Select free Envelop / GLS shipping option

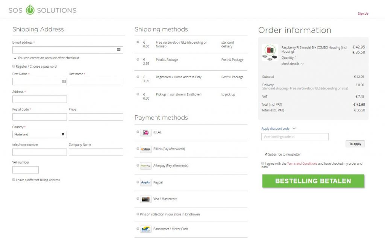(138, 42)
